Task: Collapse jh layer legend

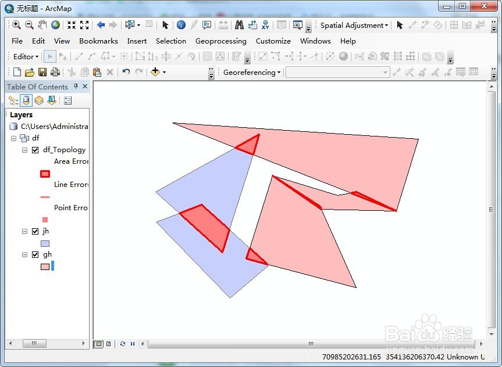Action: coord(24,231)
